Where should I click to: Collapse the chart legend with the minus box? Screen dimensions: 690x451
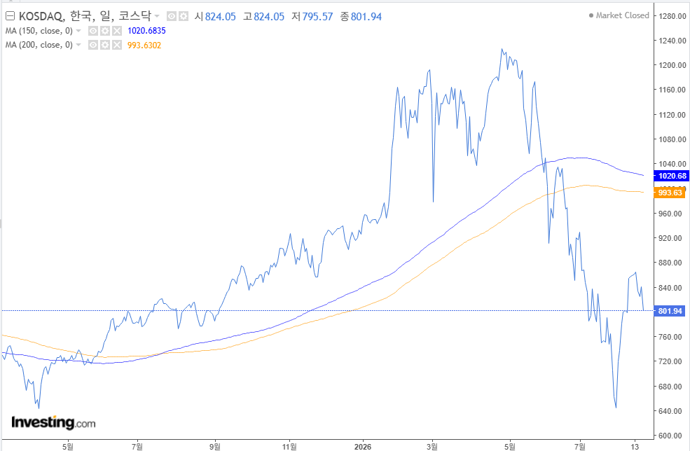pyautogui.click(x=10, y=16)
